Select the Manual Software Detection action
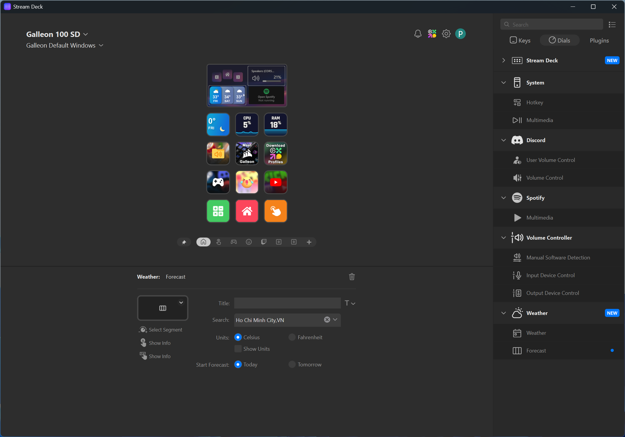Screen dimensions: 625x437 (558, 257)
